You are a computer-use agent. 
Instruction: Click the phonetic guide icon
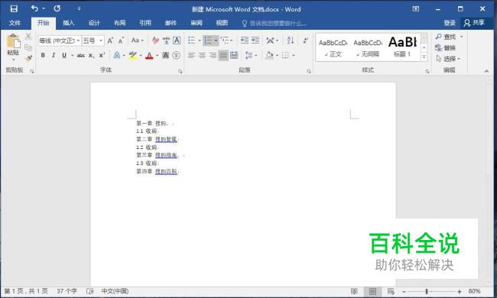click(x=166, y=40)
